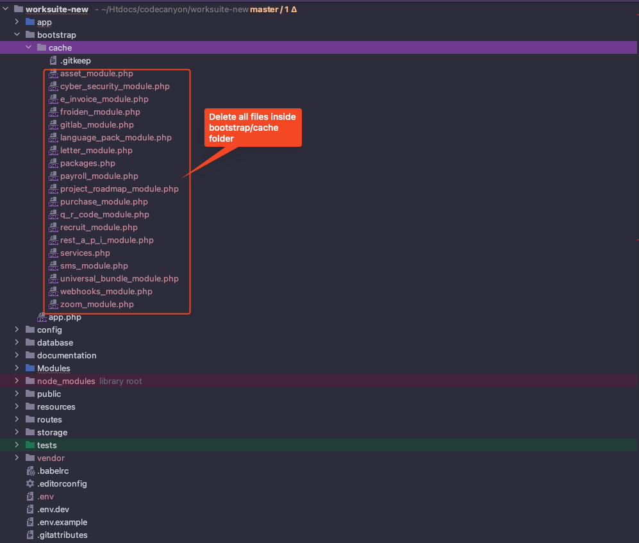639x543 pixels.
Task: Select zoom_module.php file
Action: click(x=97, y=304)
